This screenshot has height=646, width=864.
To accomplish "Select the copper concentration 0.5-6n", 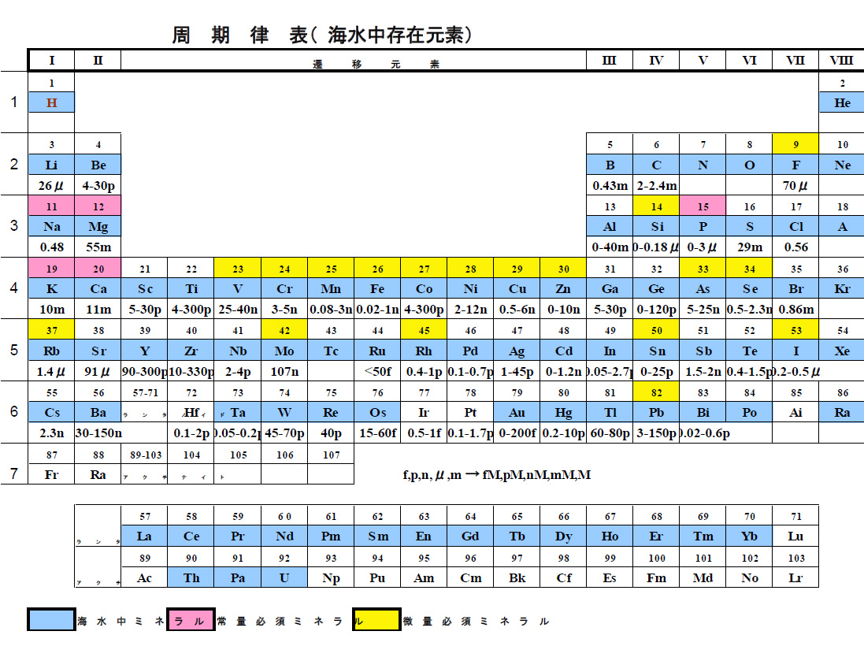I will coord(517,310).
